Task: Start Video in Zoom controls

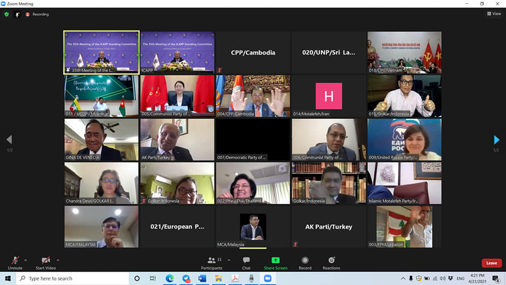Action: 45,263
